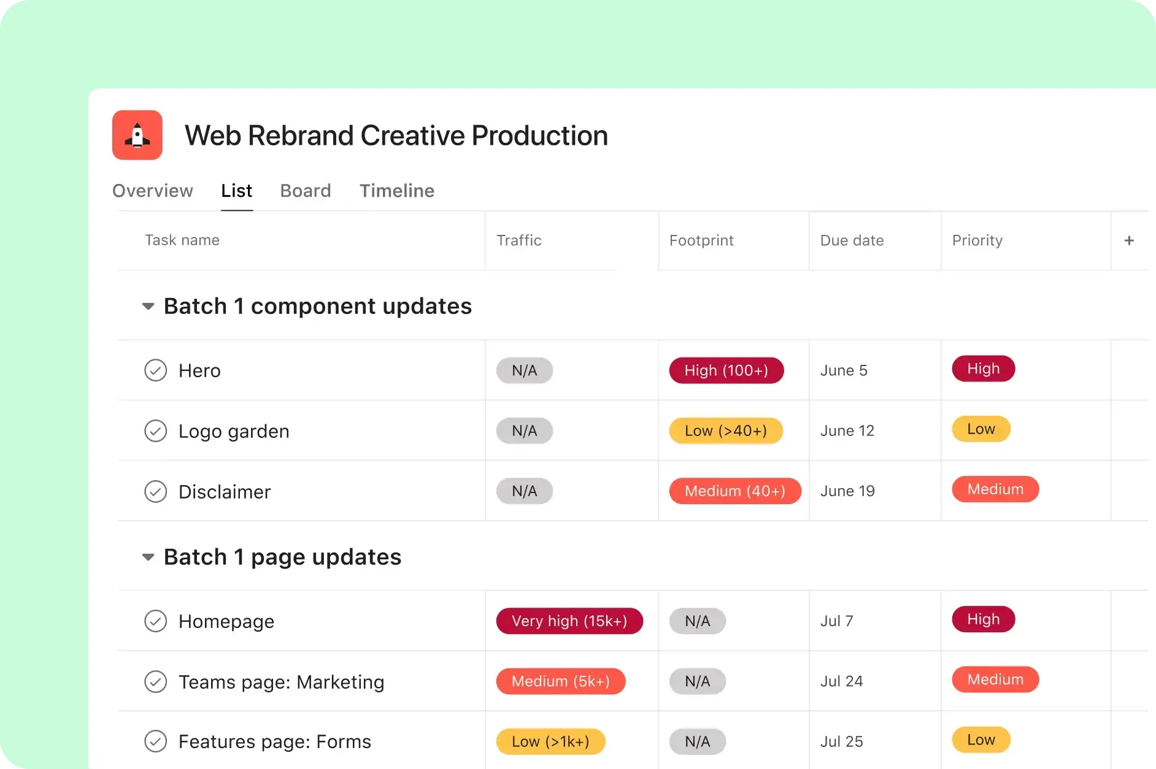This screenshot has height=769, width=1156.
Task: Click the Batch 1 page updates heading
Action: 282,557
